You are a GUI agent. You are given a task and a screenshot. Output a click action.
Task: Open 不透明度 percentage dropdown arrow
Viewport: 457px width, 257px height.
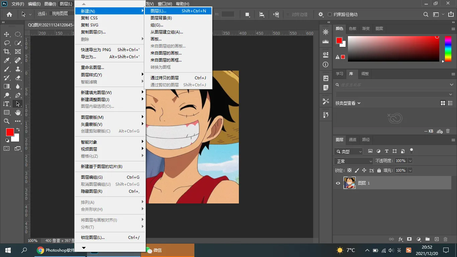(410, 161)
